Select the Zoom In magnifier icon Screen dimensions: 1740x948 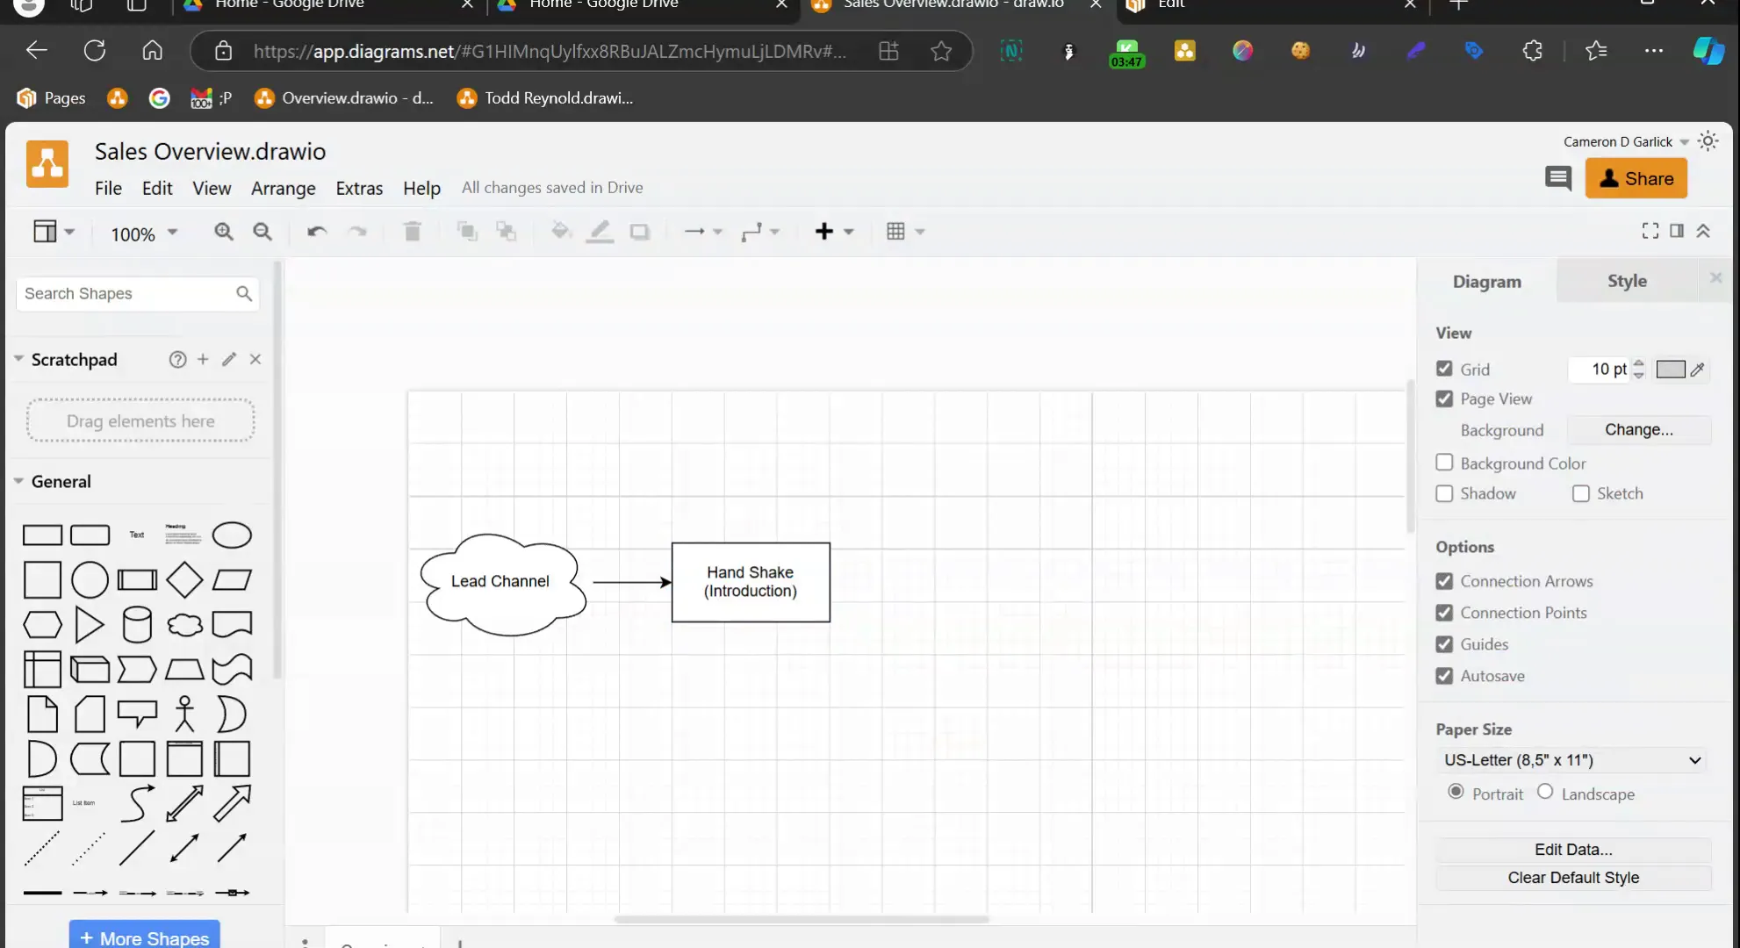pyautogui.click(x=224, y=231)
